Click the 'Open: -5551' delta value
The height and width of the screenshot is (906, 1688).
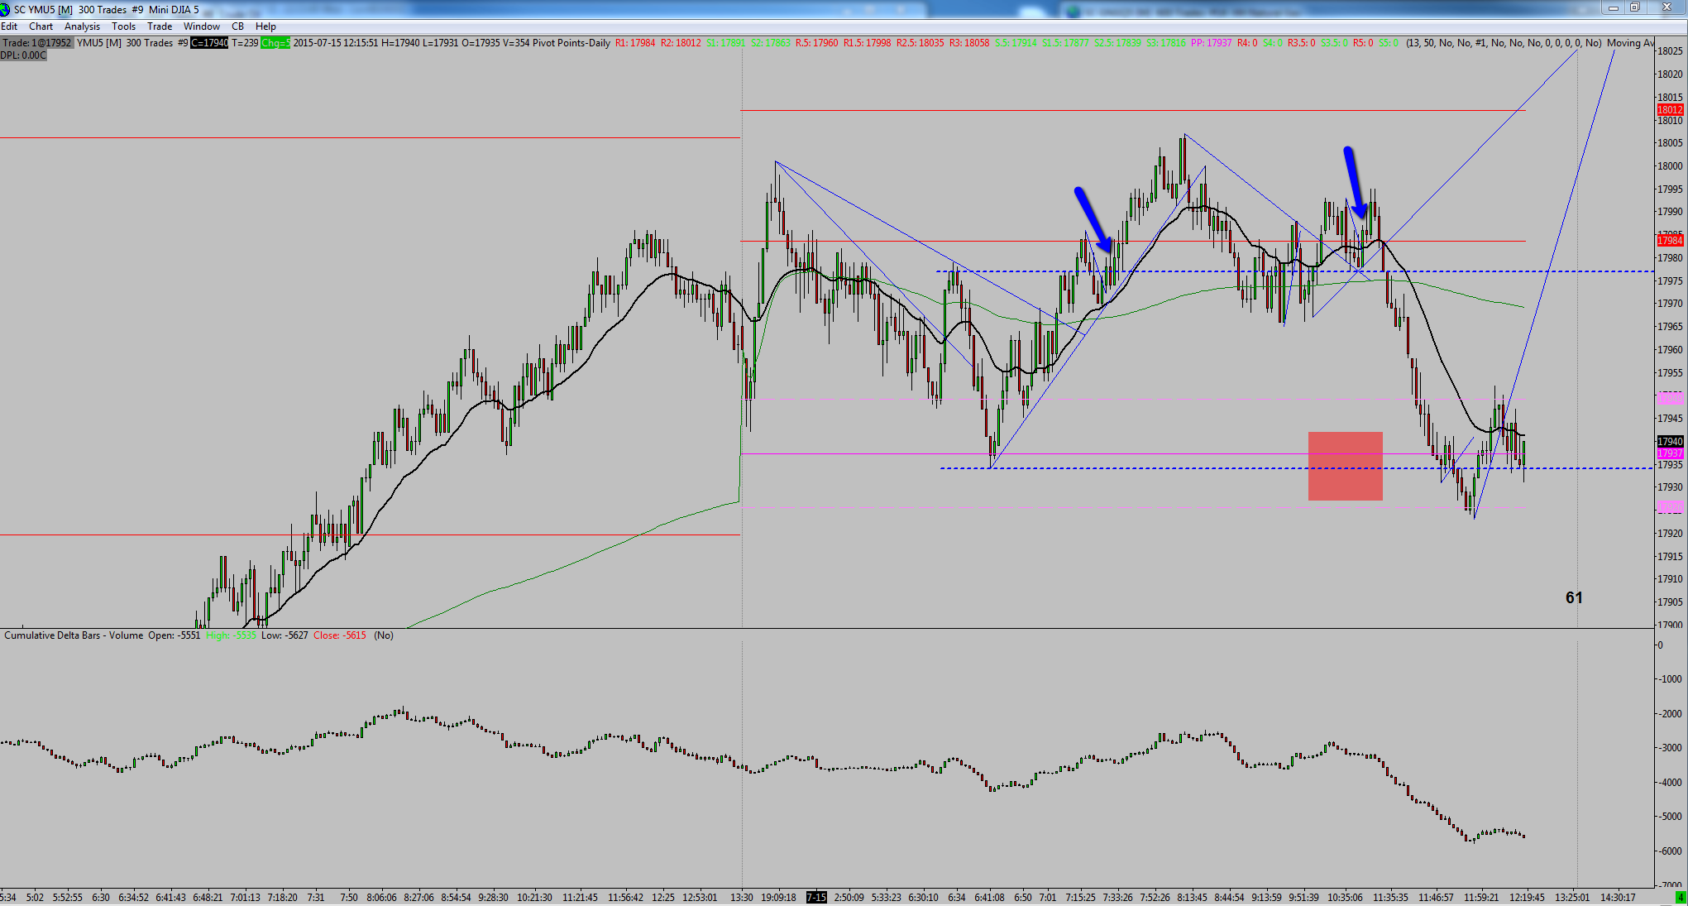[x=175, y=635]
